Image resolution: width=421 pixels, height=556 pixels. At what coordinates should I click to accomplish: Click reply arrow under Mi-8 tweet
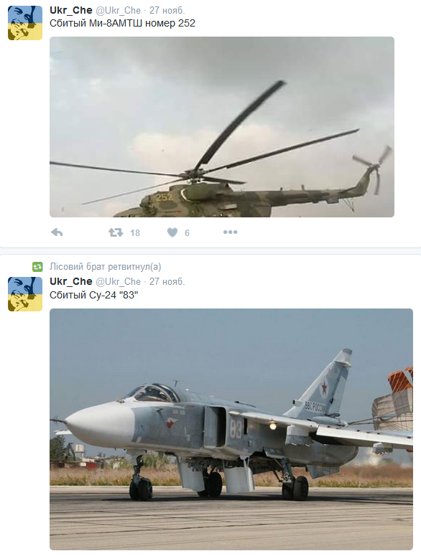(57, 232)
